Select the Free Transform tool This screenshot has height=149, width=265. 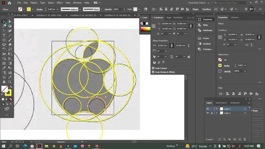pos(10,54)
